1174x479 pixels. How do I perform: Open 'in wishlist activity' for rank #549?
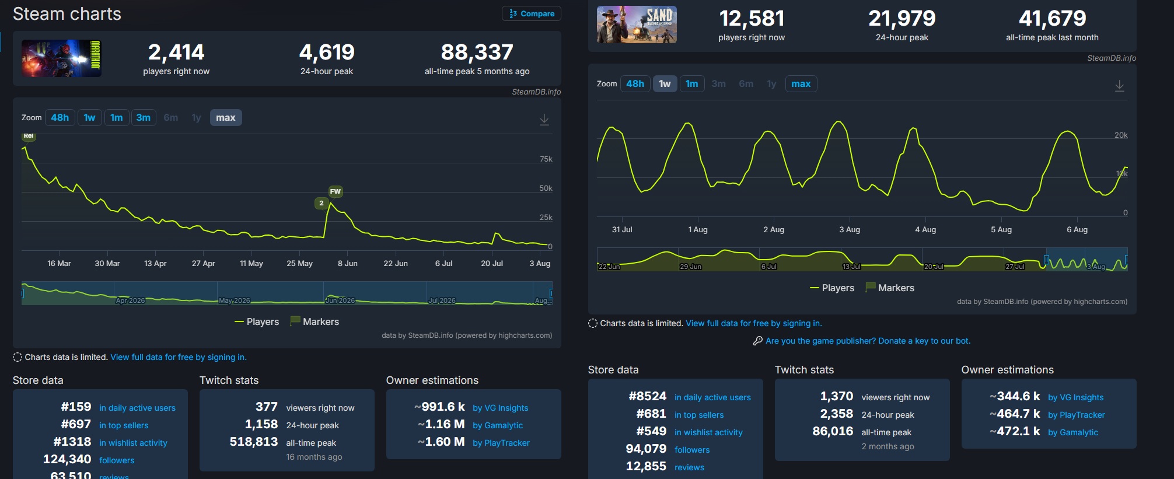click(x=708, y=432)
